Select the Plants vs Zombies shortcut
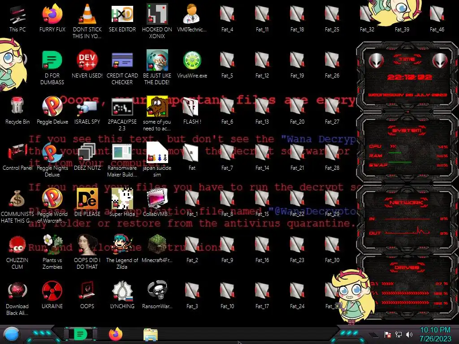 tap(52, 252)
